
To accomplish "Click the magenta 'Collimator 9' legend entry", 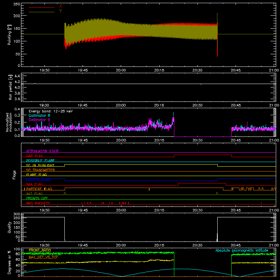I will (x=39, y=120).
